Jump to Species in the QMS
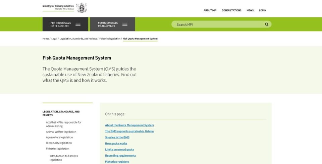This screenshot has height=164, width=322. point(117,137)
